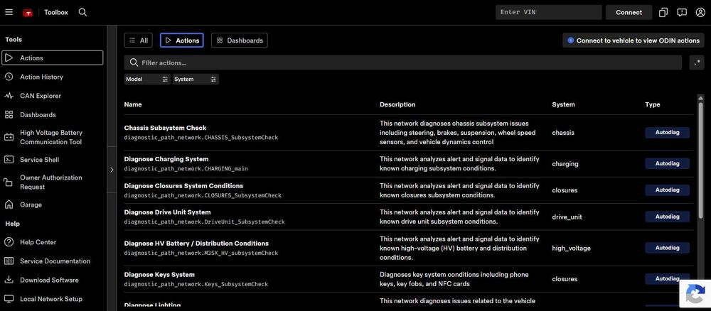
Task: Click the High Voltage Battery icon
Action: coord(9,137)
